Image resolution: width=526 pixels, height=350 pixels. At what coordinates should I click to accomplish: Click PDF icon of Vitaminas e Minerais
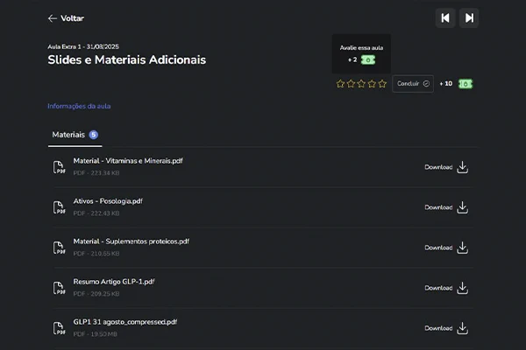pos(59,167)
